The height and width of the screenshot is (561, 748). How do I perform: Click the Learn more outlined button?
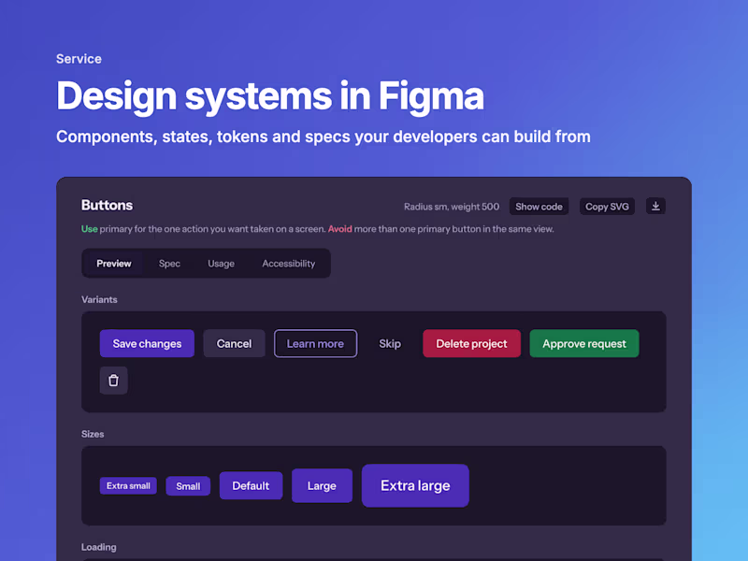pyautogui.click(x=315, y=343)
